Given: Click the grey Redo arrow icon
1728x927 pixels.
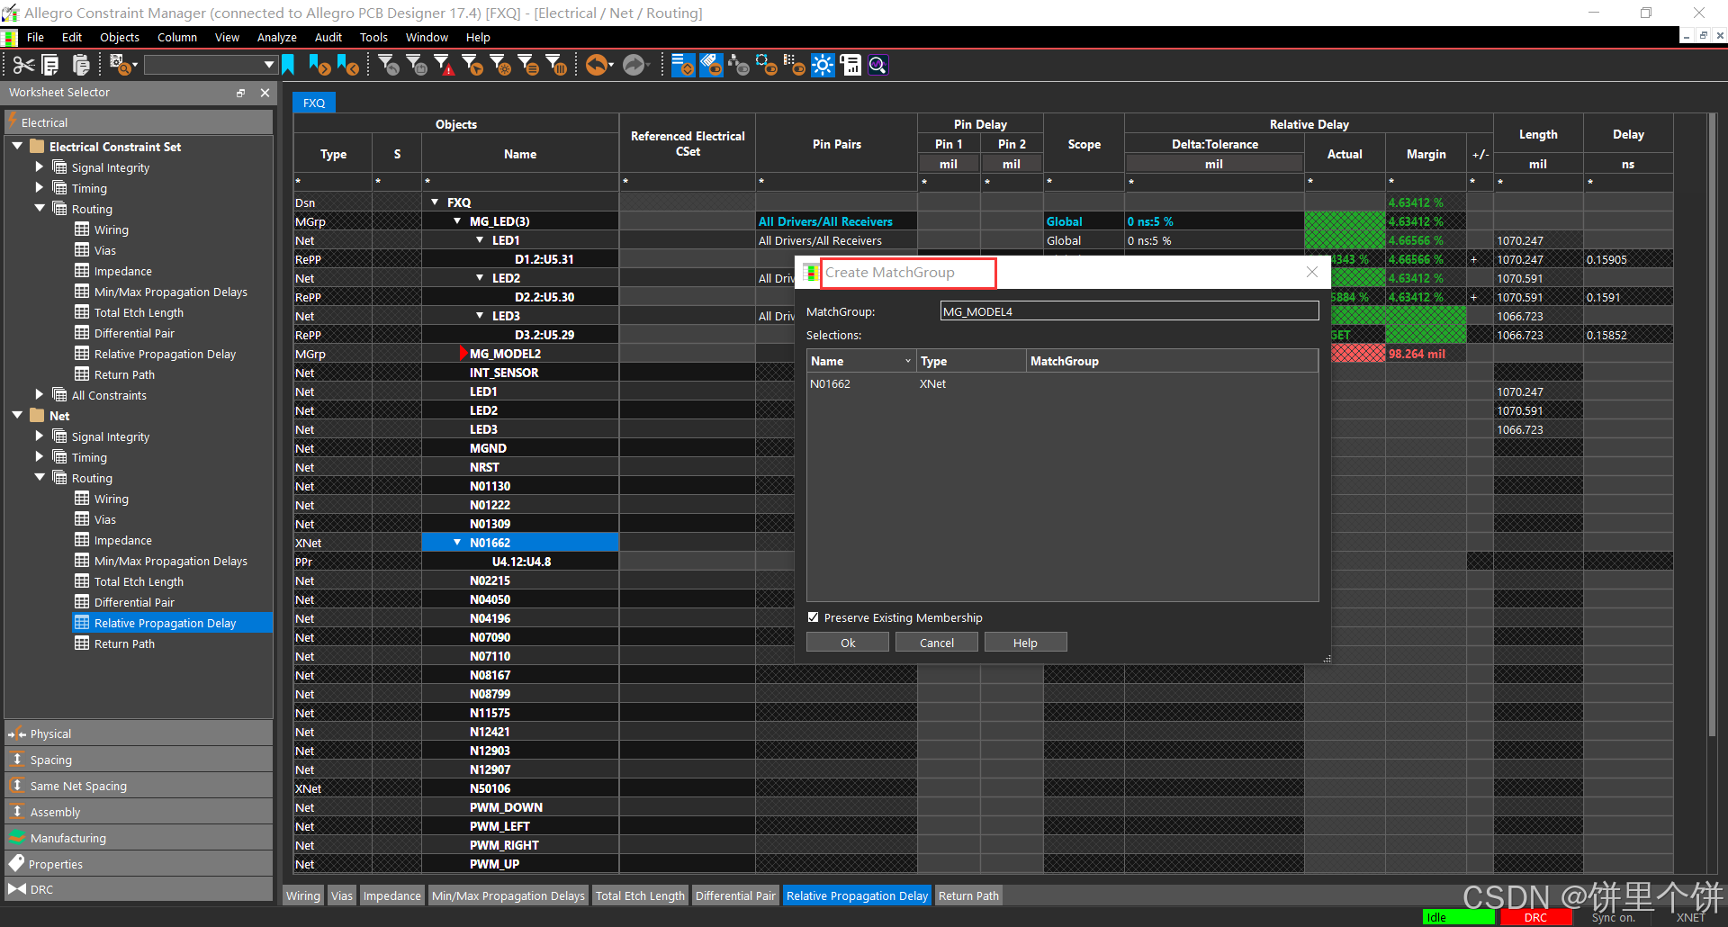Looking at the screenshot, I should [635, 65].
